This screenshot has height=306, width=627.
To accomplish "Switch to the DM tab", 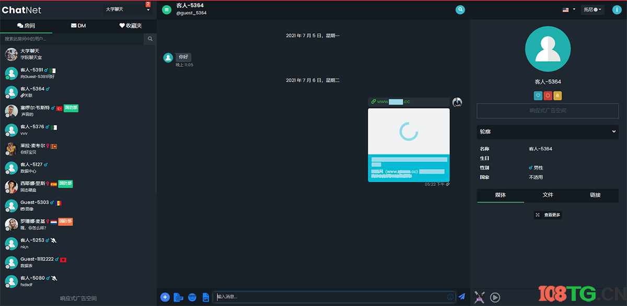I will 78,26.
